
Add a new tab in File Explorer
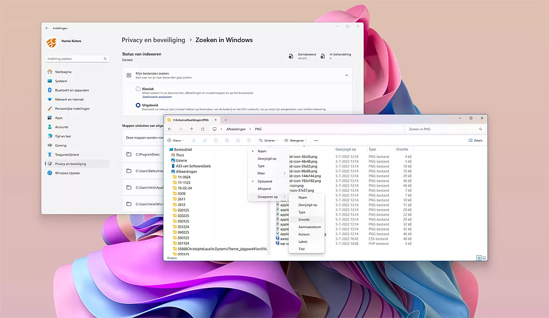tap(226, 120)
